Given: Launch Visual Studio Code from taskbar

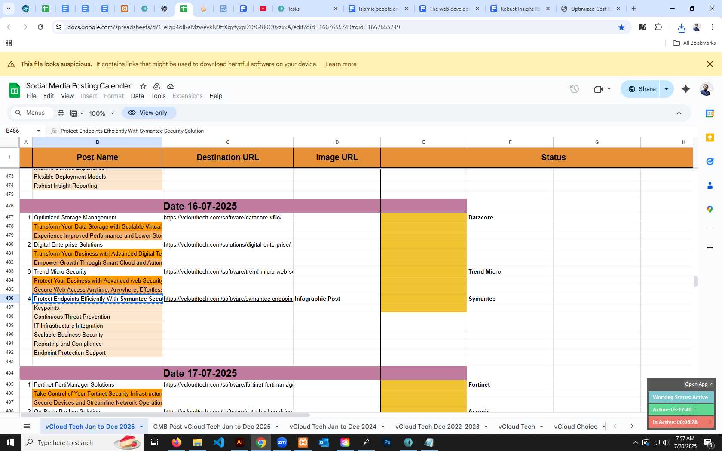Looking at the screenshot, I should 219,442.
